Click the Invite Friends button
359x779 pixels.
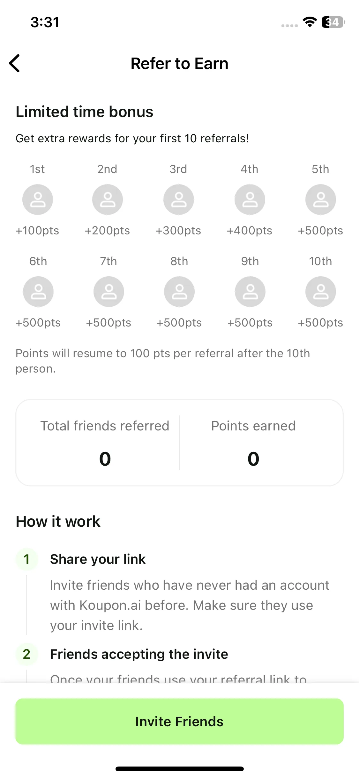point(179,721)
